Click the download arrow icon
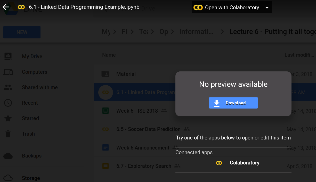This screenshot has height=182, width=316. 217,103
